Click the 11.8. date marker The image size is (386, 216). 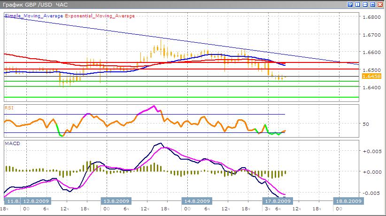point(13,201)
